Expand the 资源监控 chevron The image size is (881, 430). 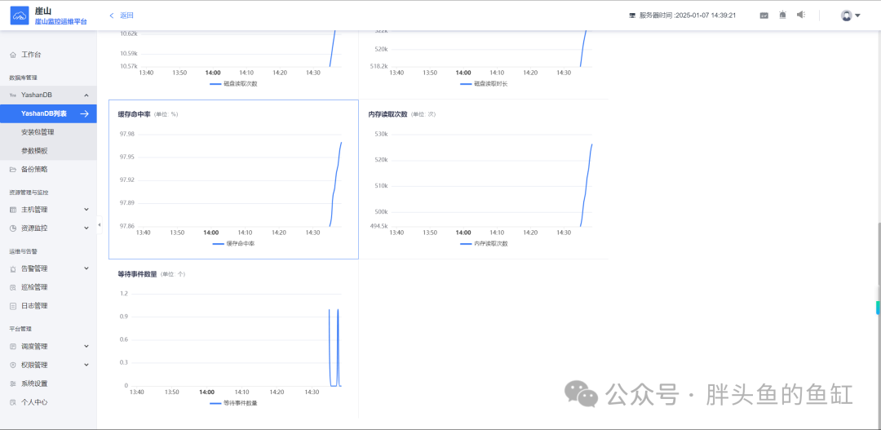coord(86,228)
